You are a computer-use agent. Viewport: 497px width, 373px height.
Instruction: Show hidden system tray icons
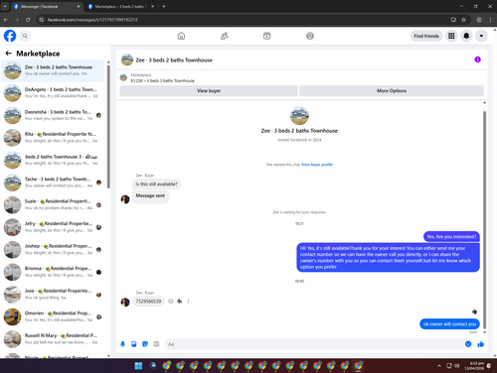pos(439,366)
